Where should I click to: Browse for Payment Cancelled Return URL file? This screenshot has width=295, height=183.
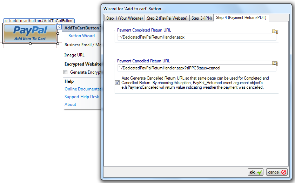point(275,63)
